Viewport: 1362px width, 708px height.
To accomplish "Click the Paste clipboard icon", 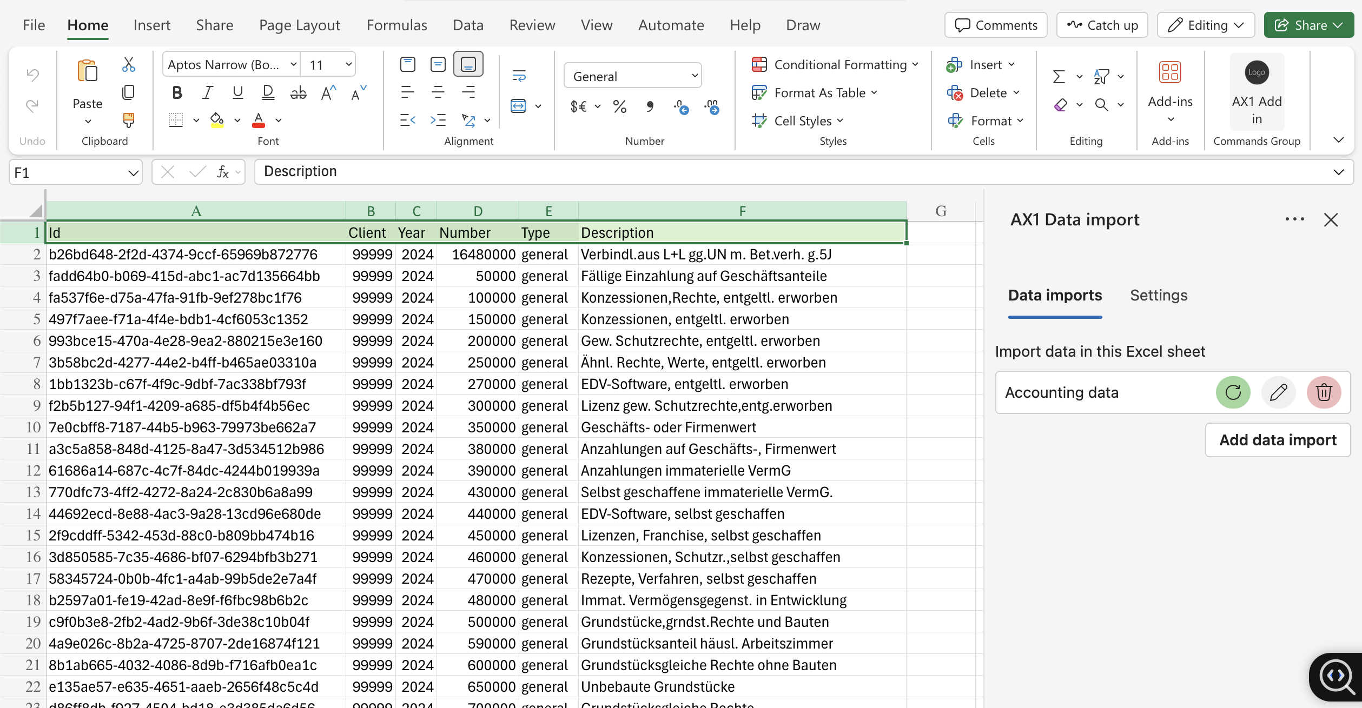I will click(x=88, y=70).
